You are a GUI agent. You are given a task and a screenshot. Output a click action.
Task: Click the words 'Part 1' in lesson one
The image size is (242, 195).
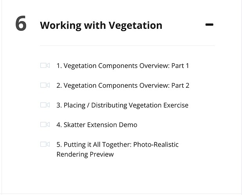180,66
